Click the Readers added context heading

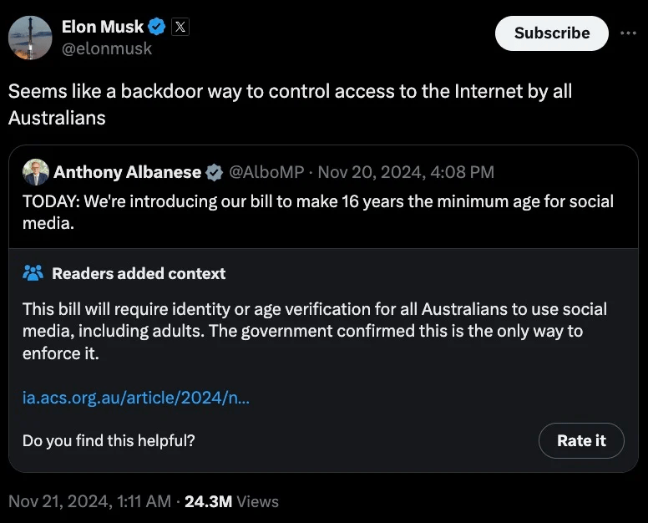pyautogui.click(x=139, y=273)
